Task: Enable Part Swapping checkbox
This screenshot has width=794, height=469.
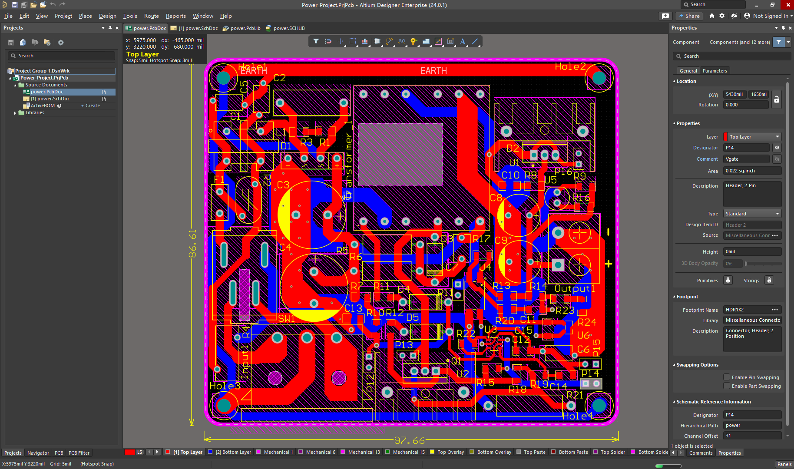Action: pyautogui.click(x=726, y=386)
